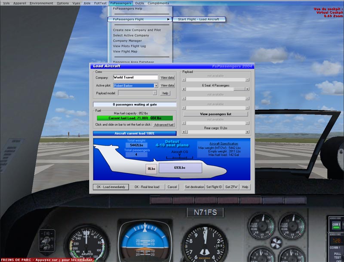Open the Vols menu
Screen dimensions: 344x262
tap(6, 3)
